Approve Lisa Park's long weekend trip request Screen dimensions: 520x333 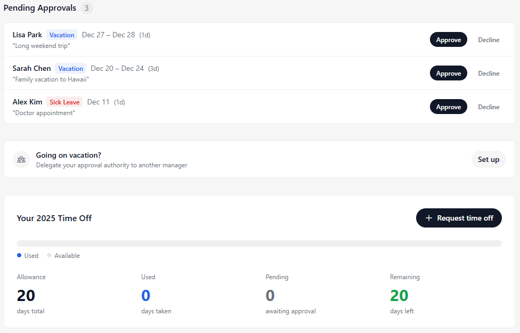point(448,39)
